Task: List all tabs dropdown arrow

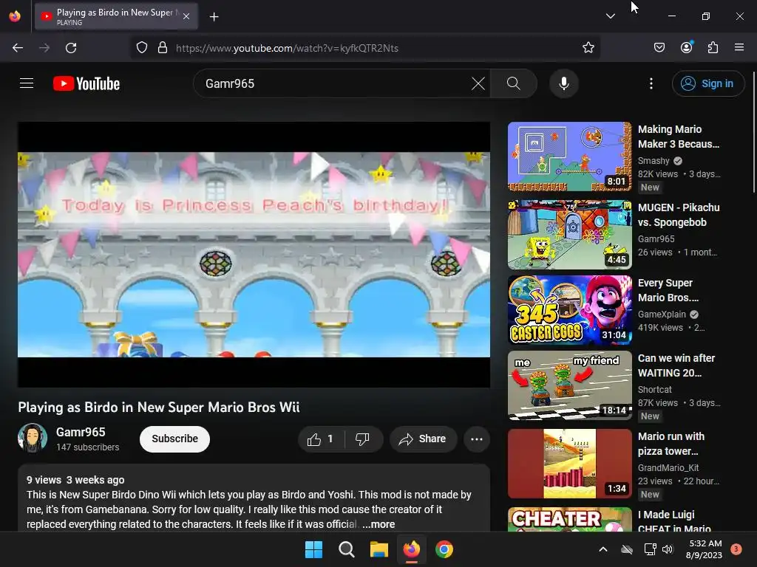Action: tap(610, 16)
